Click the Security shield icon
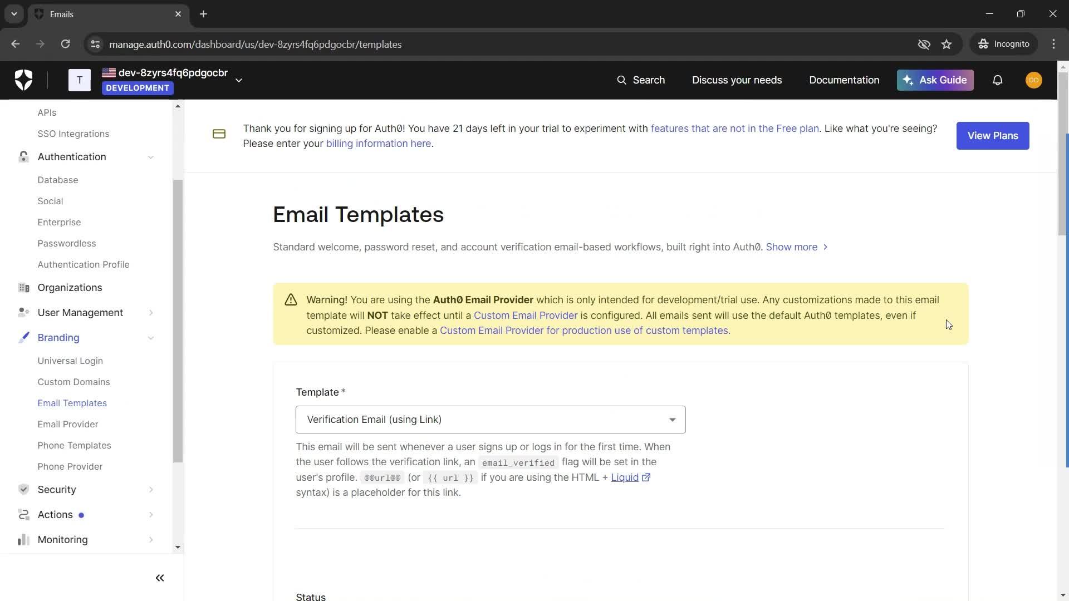1069x601 pixels. click(x=23, y=490)
